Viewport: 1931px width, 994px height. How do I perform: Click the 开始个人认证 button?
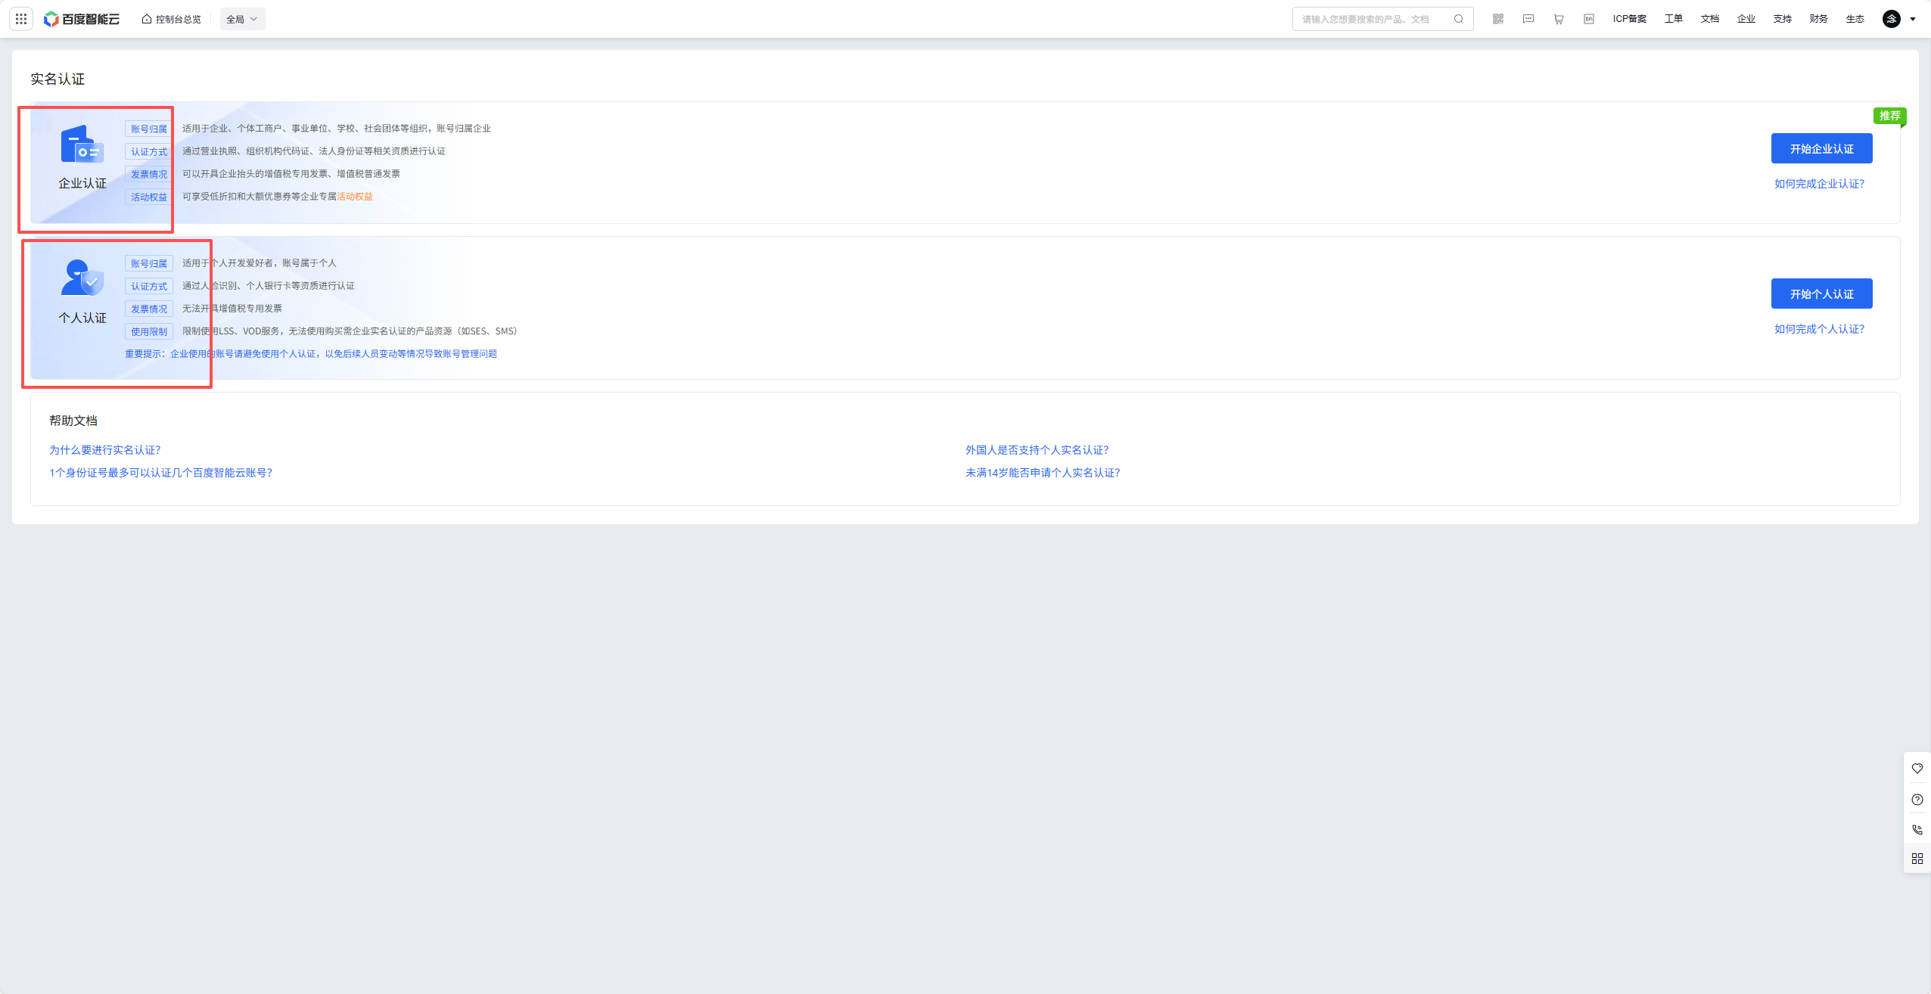click(1821, 294)
